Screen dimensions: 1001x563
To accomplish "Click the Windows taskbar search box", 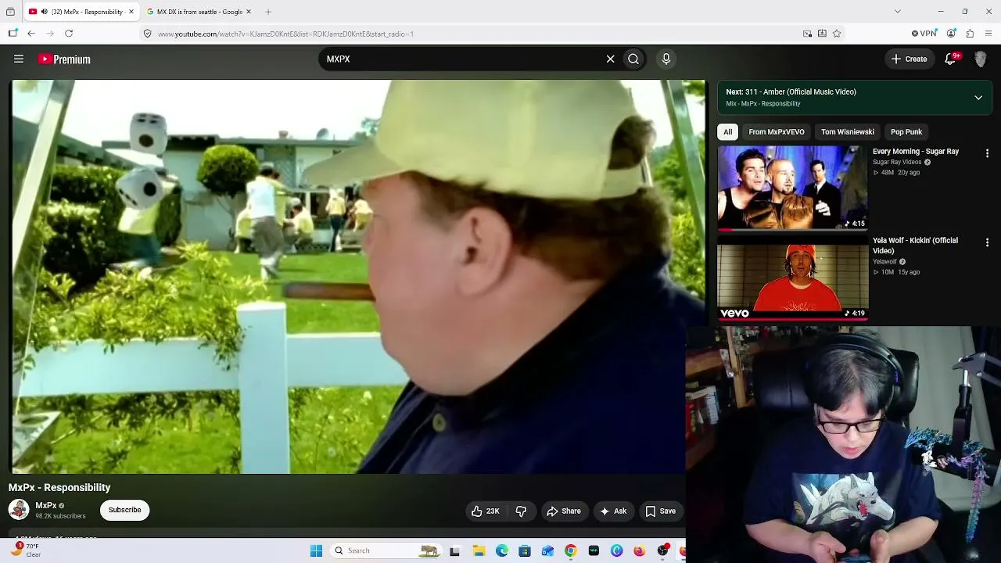I will pyautogui.click(x=386, y=551).
